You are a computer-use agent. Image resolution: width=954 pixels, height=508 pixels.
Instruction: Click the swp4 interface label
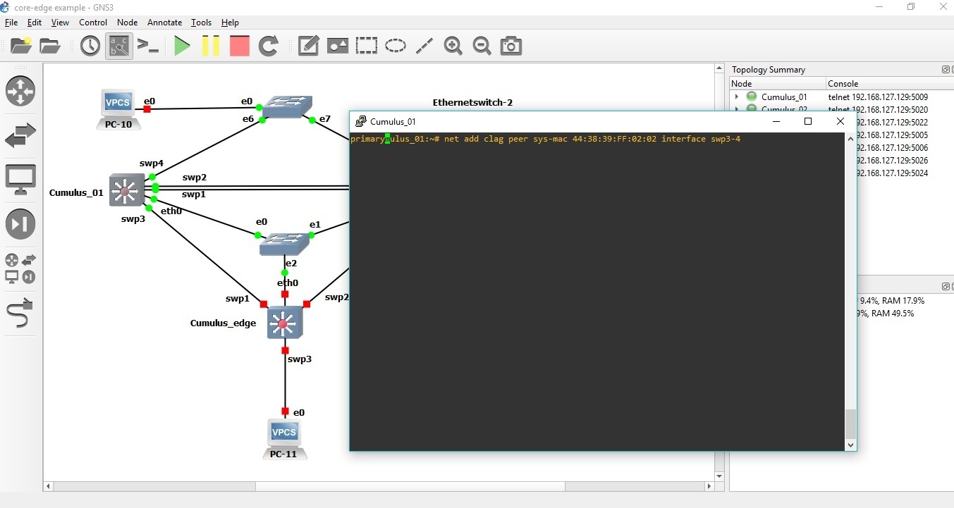coord(152,163)
